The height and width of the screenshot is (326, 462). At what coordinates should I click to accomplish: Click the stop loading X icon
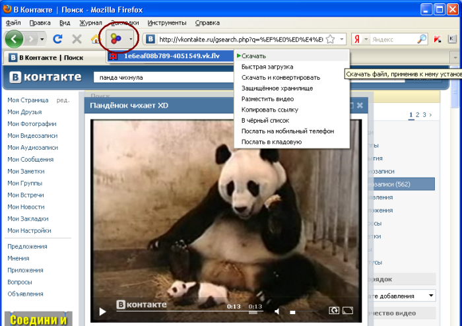(77, 39)
